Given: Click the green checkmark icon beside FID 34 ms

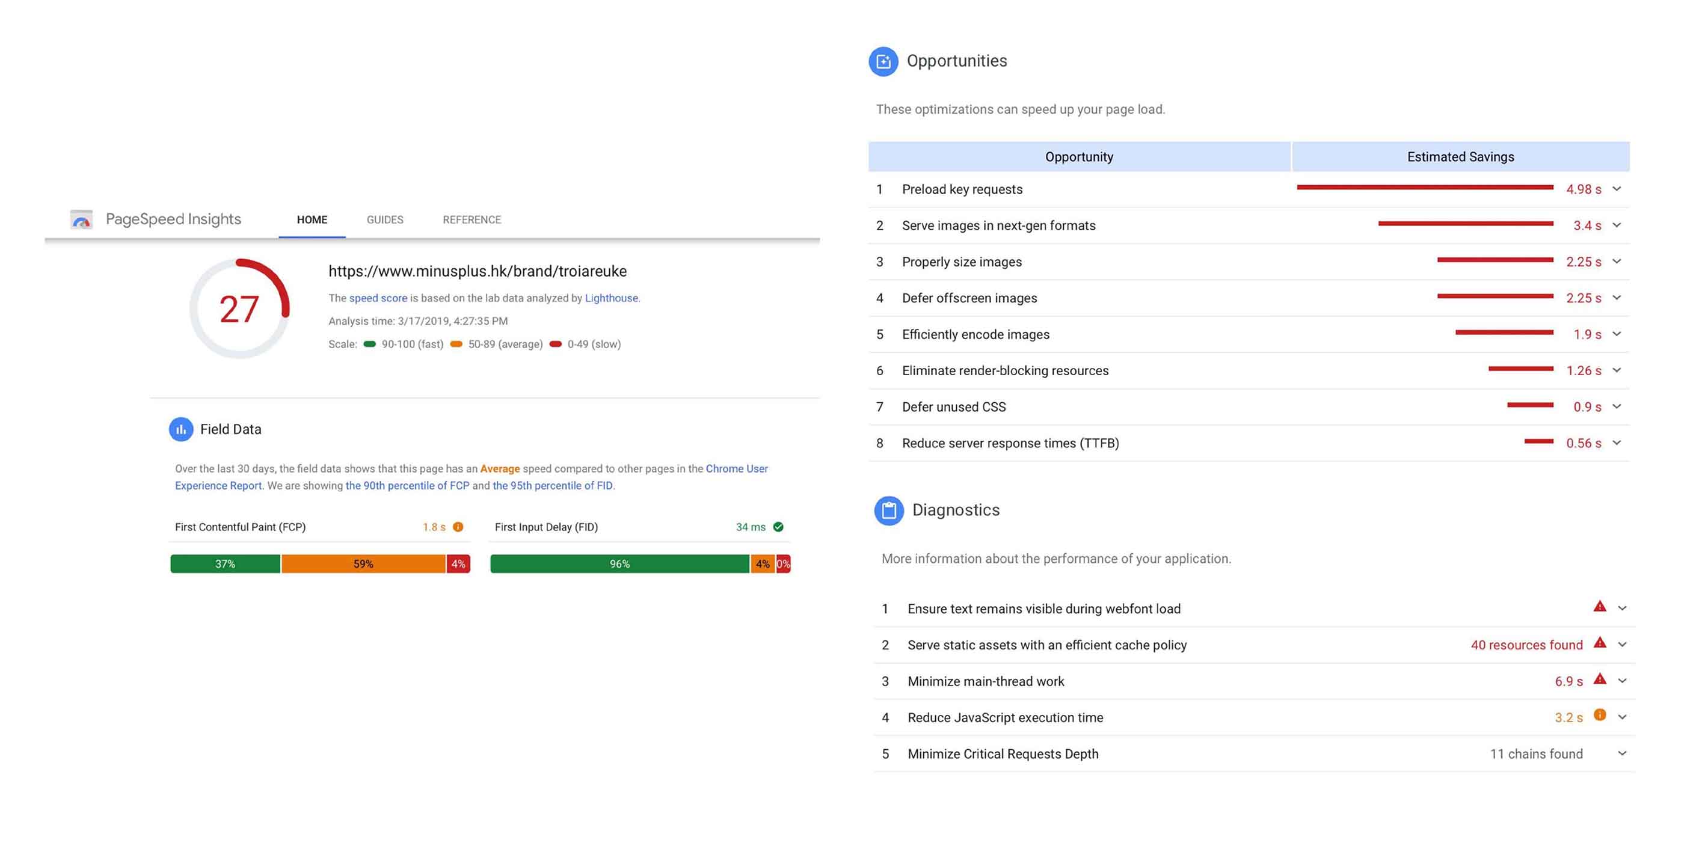Looking at the screenshot, I should (778, 527).
